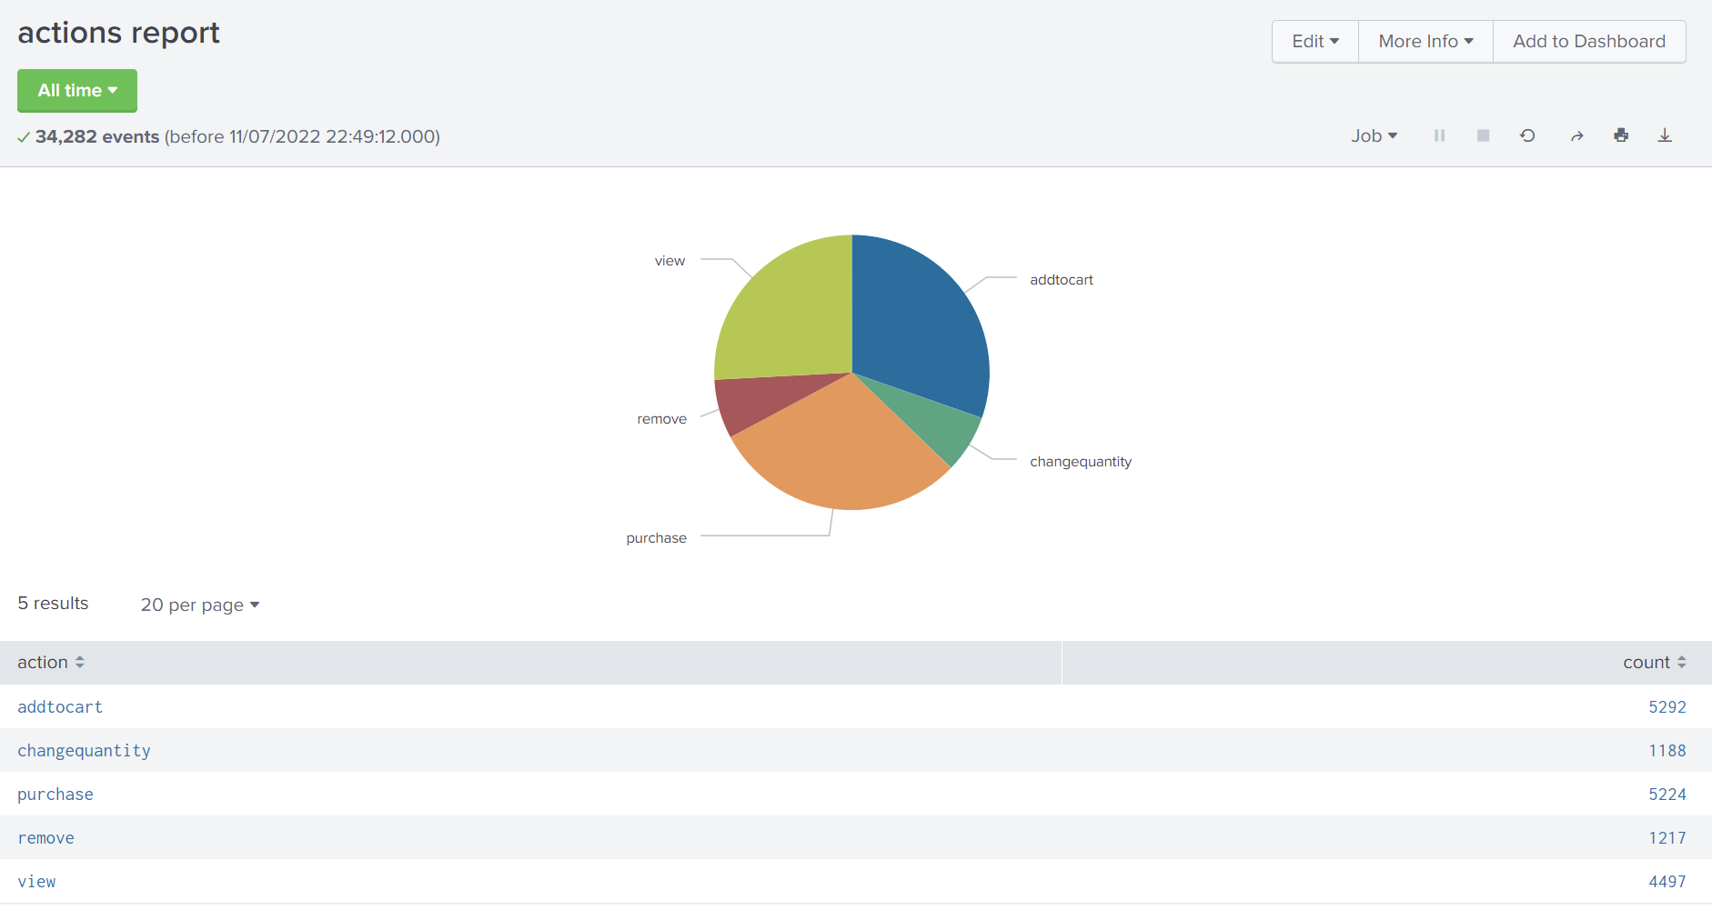Open the Job dropdown menu
The width and height of the screenshot is (1712, 920).
1374,135
